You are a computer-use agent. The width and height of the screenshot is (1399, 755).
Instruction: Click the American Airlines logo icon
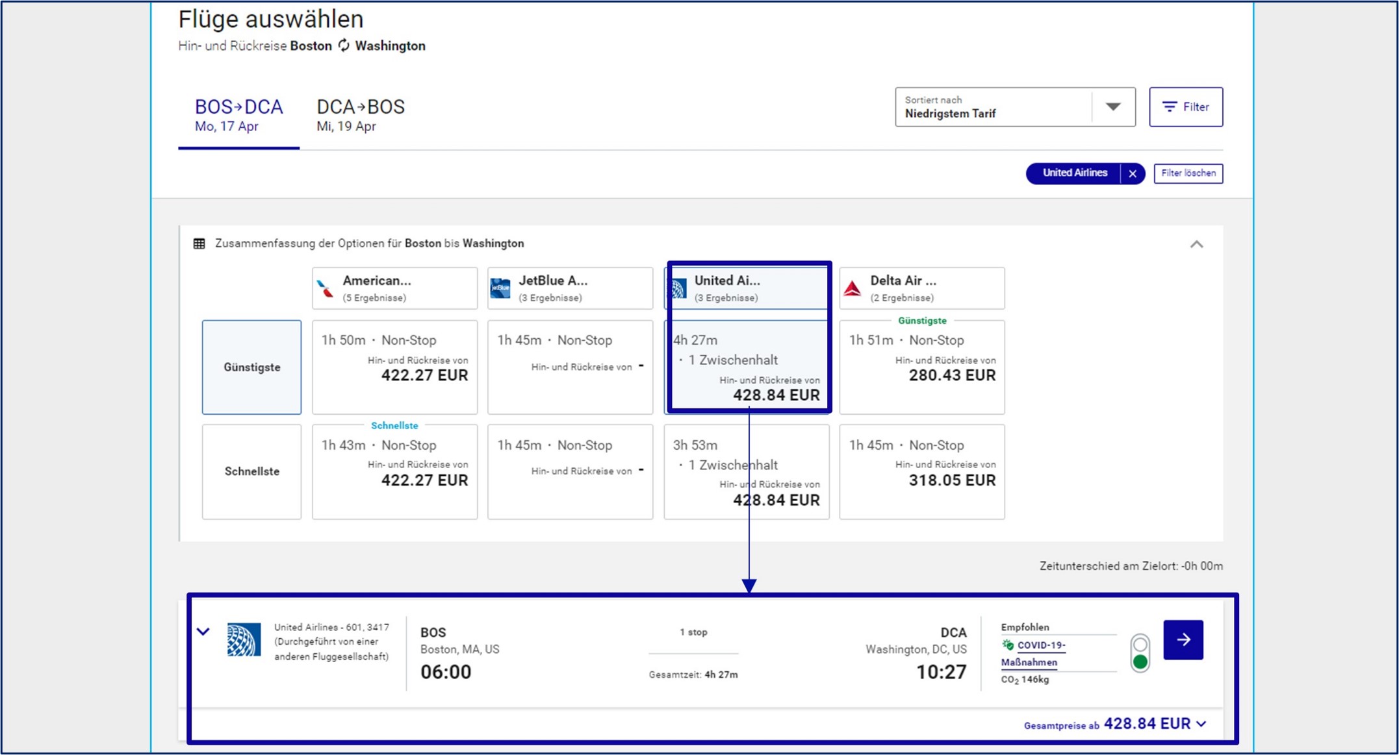click(325, 289)
